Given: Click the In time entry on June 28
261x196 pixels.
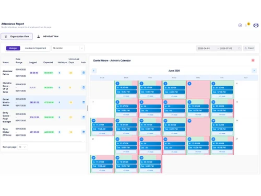Looking at the screenshot, I should coord(102,162).
